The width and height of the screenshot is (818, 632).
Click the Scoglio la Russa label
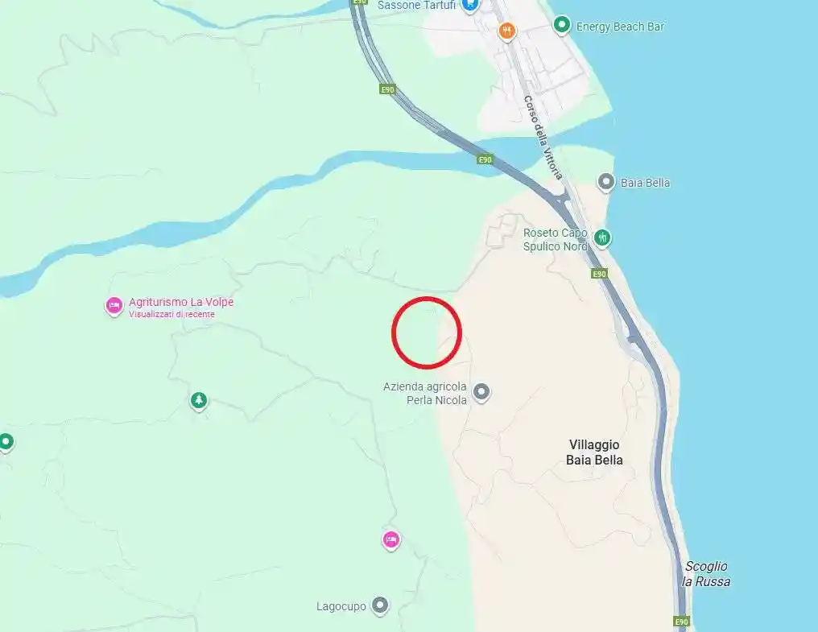(706, 573)
